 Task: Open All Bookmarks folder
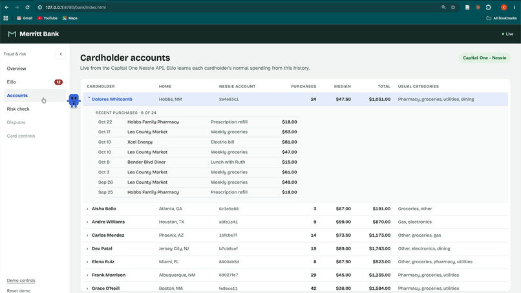[x=502, y=18]
